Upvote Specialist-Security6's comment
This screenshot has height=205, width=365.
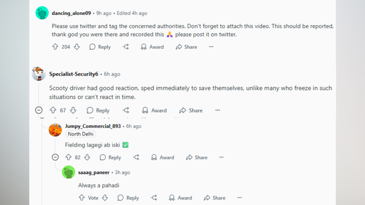53,110
